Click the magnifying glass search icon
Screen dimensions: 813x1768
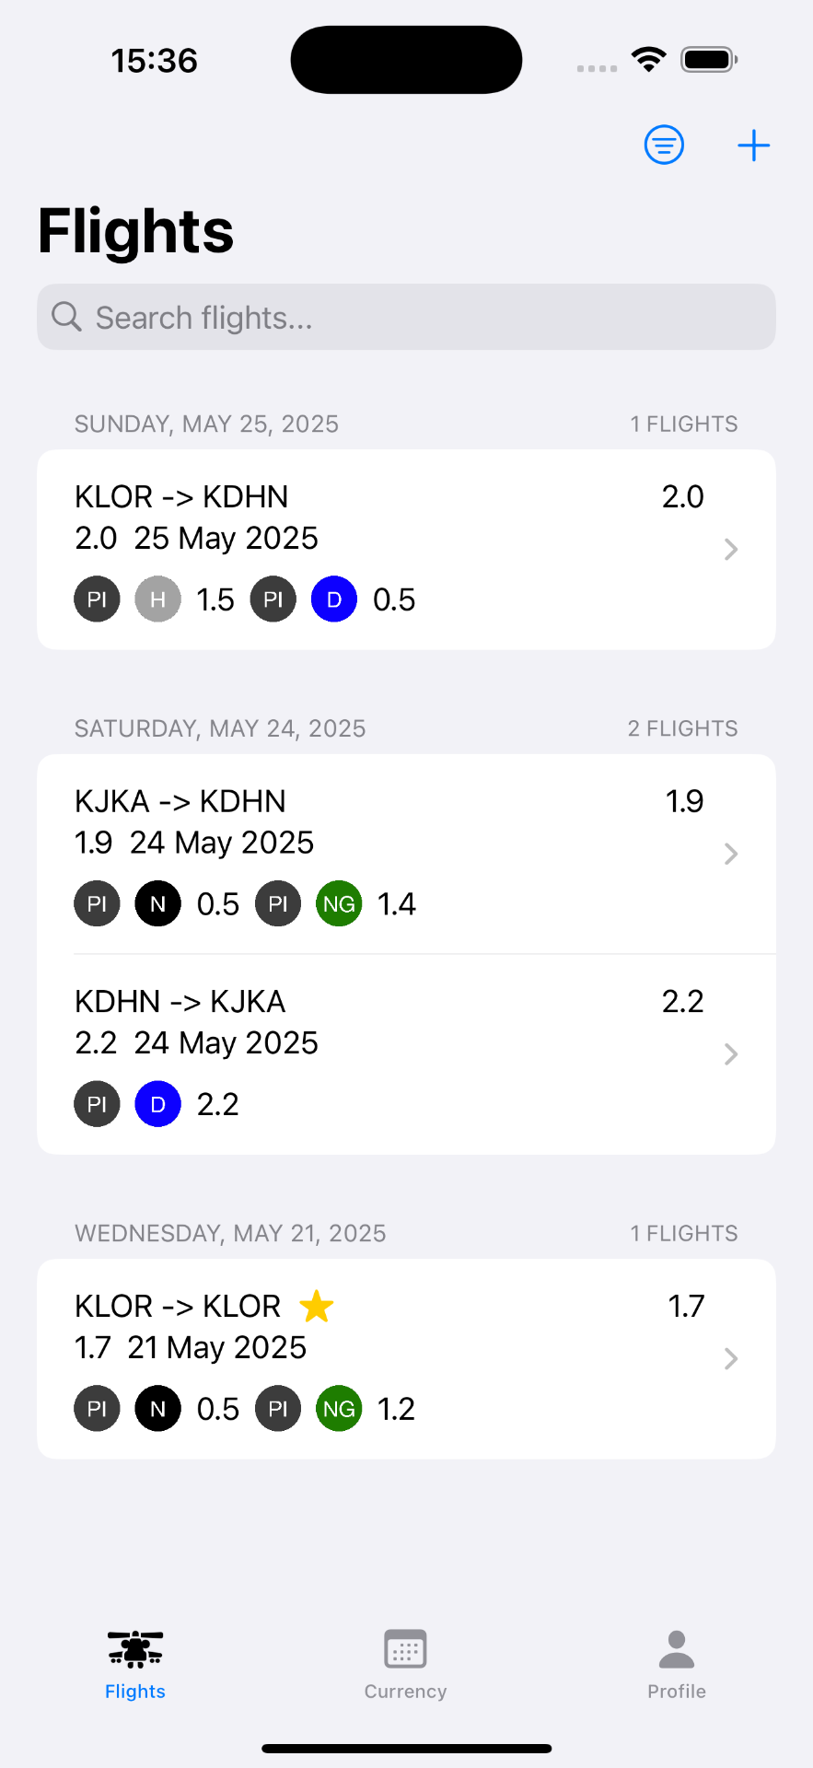tap(66, 317)
